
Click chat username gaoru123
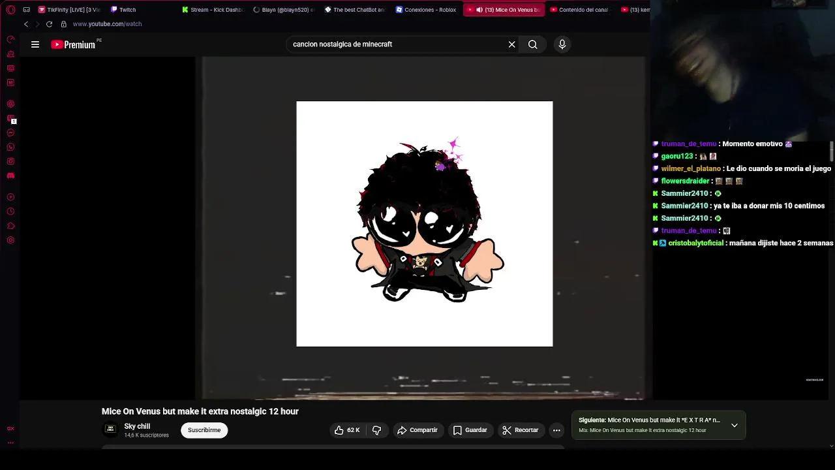677,156
